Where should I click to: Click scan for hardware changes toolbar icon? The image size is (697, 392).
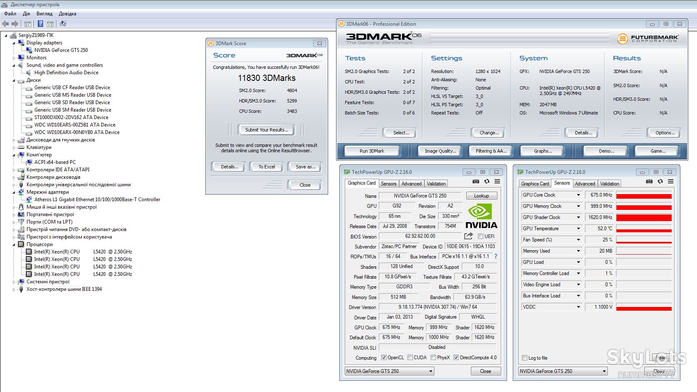[63, 24]
